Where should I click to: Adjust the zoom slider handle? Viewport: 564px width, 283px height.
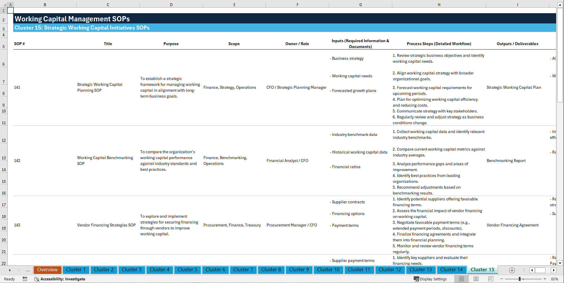(519, 279)
